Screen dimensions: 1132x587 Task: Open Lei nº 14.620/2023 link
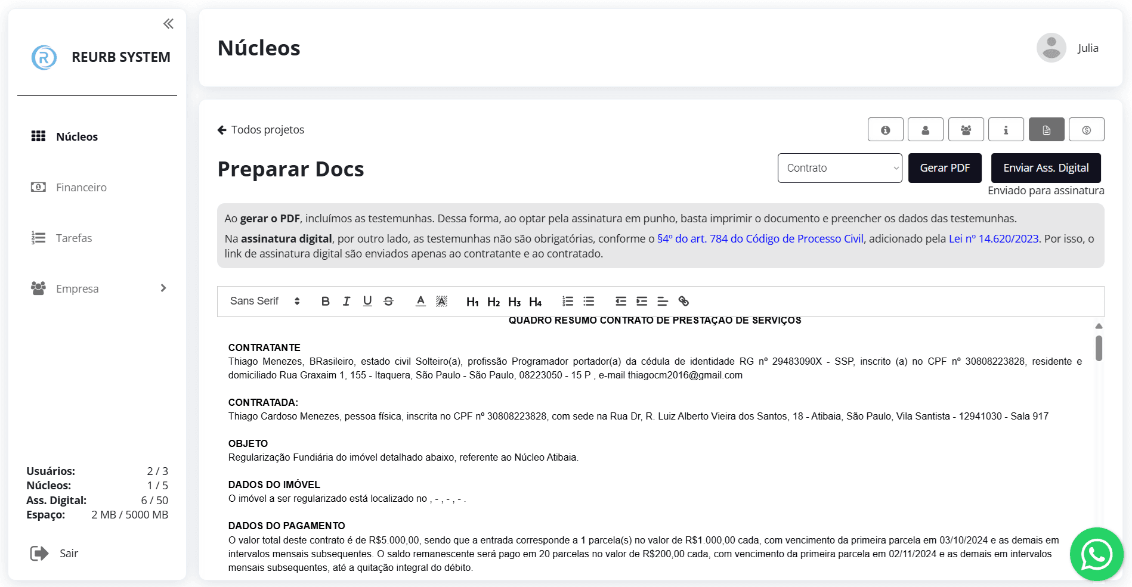coord(994,238)
